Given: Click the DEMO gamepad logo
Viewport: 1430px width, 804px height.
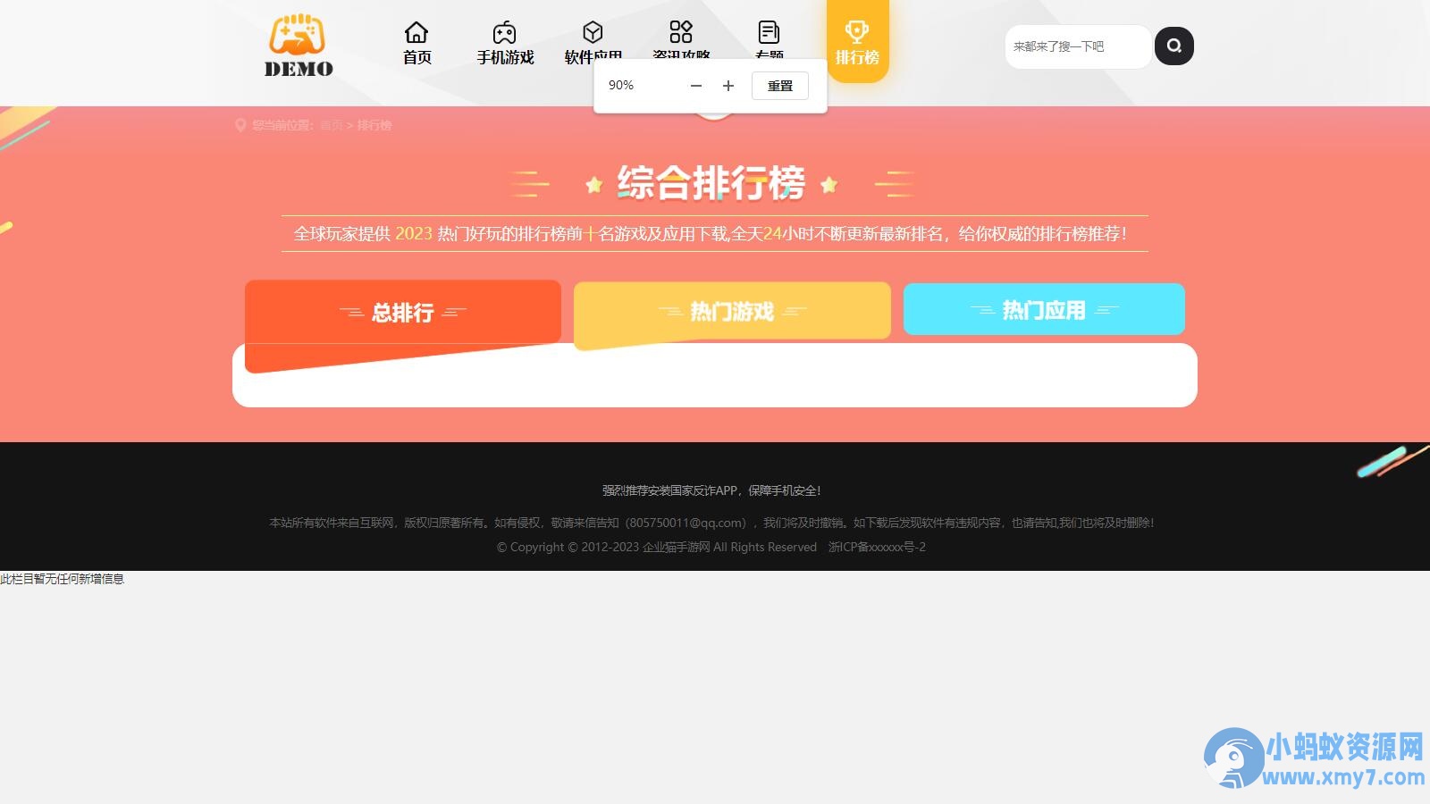Looking at the screenshot, I should [299, 46].
